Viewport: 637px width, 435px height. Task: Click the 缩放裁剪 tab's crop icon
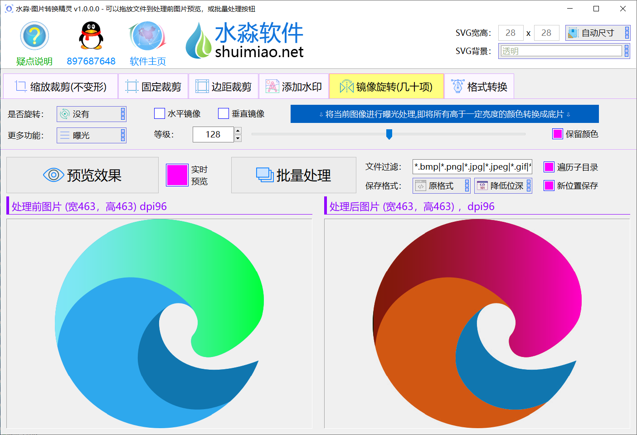(20, 86)
